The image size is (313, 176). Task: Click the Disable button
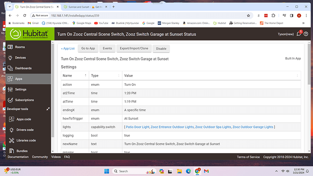(161, 49)
